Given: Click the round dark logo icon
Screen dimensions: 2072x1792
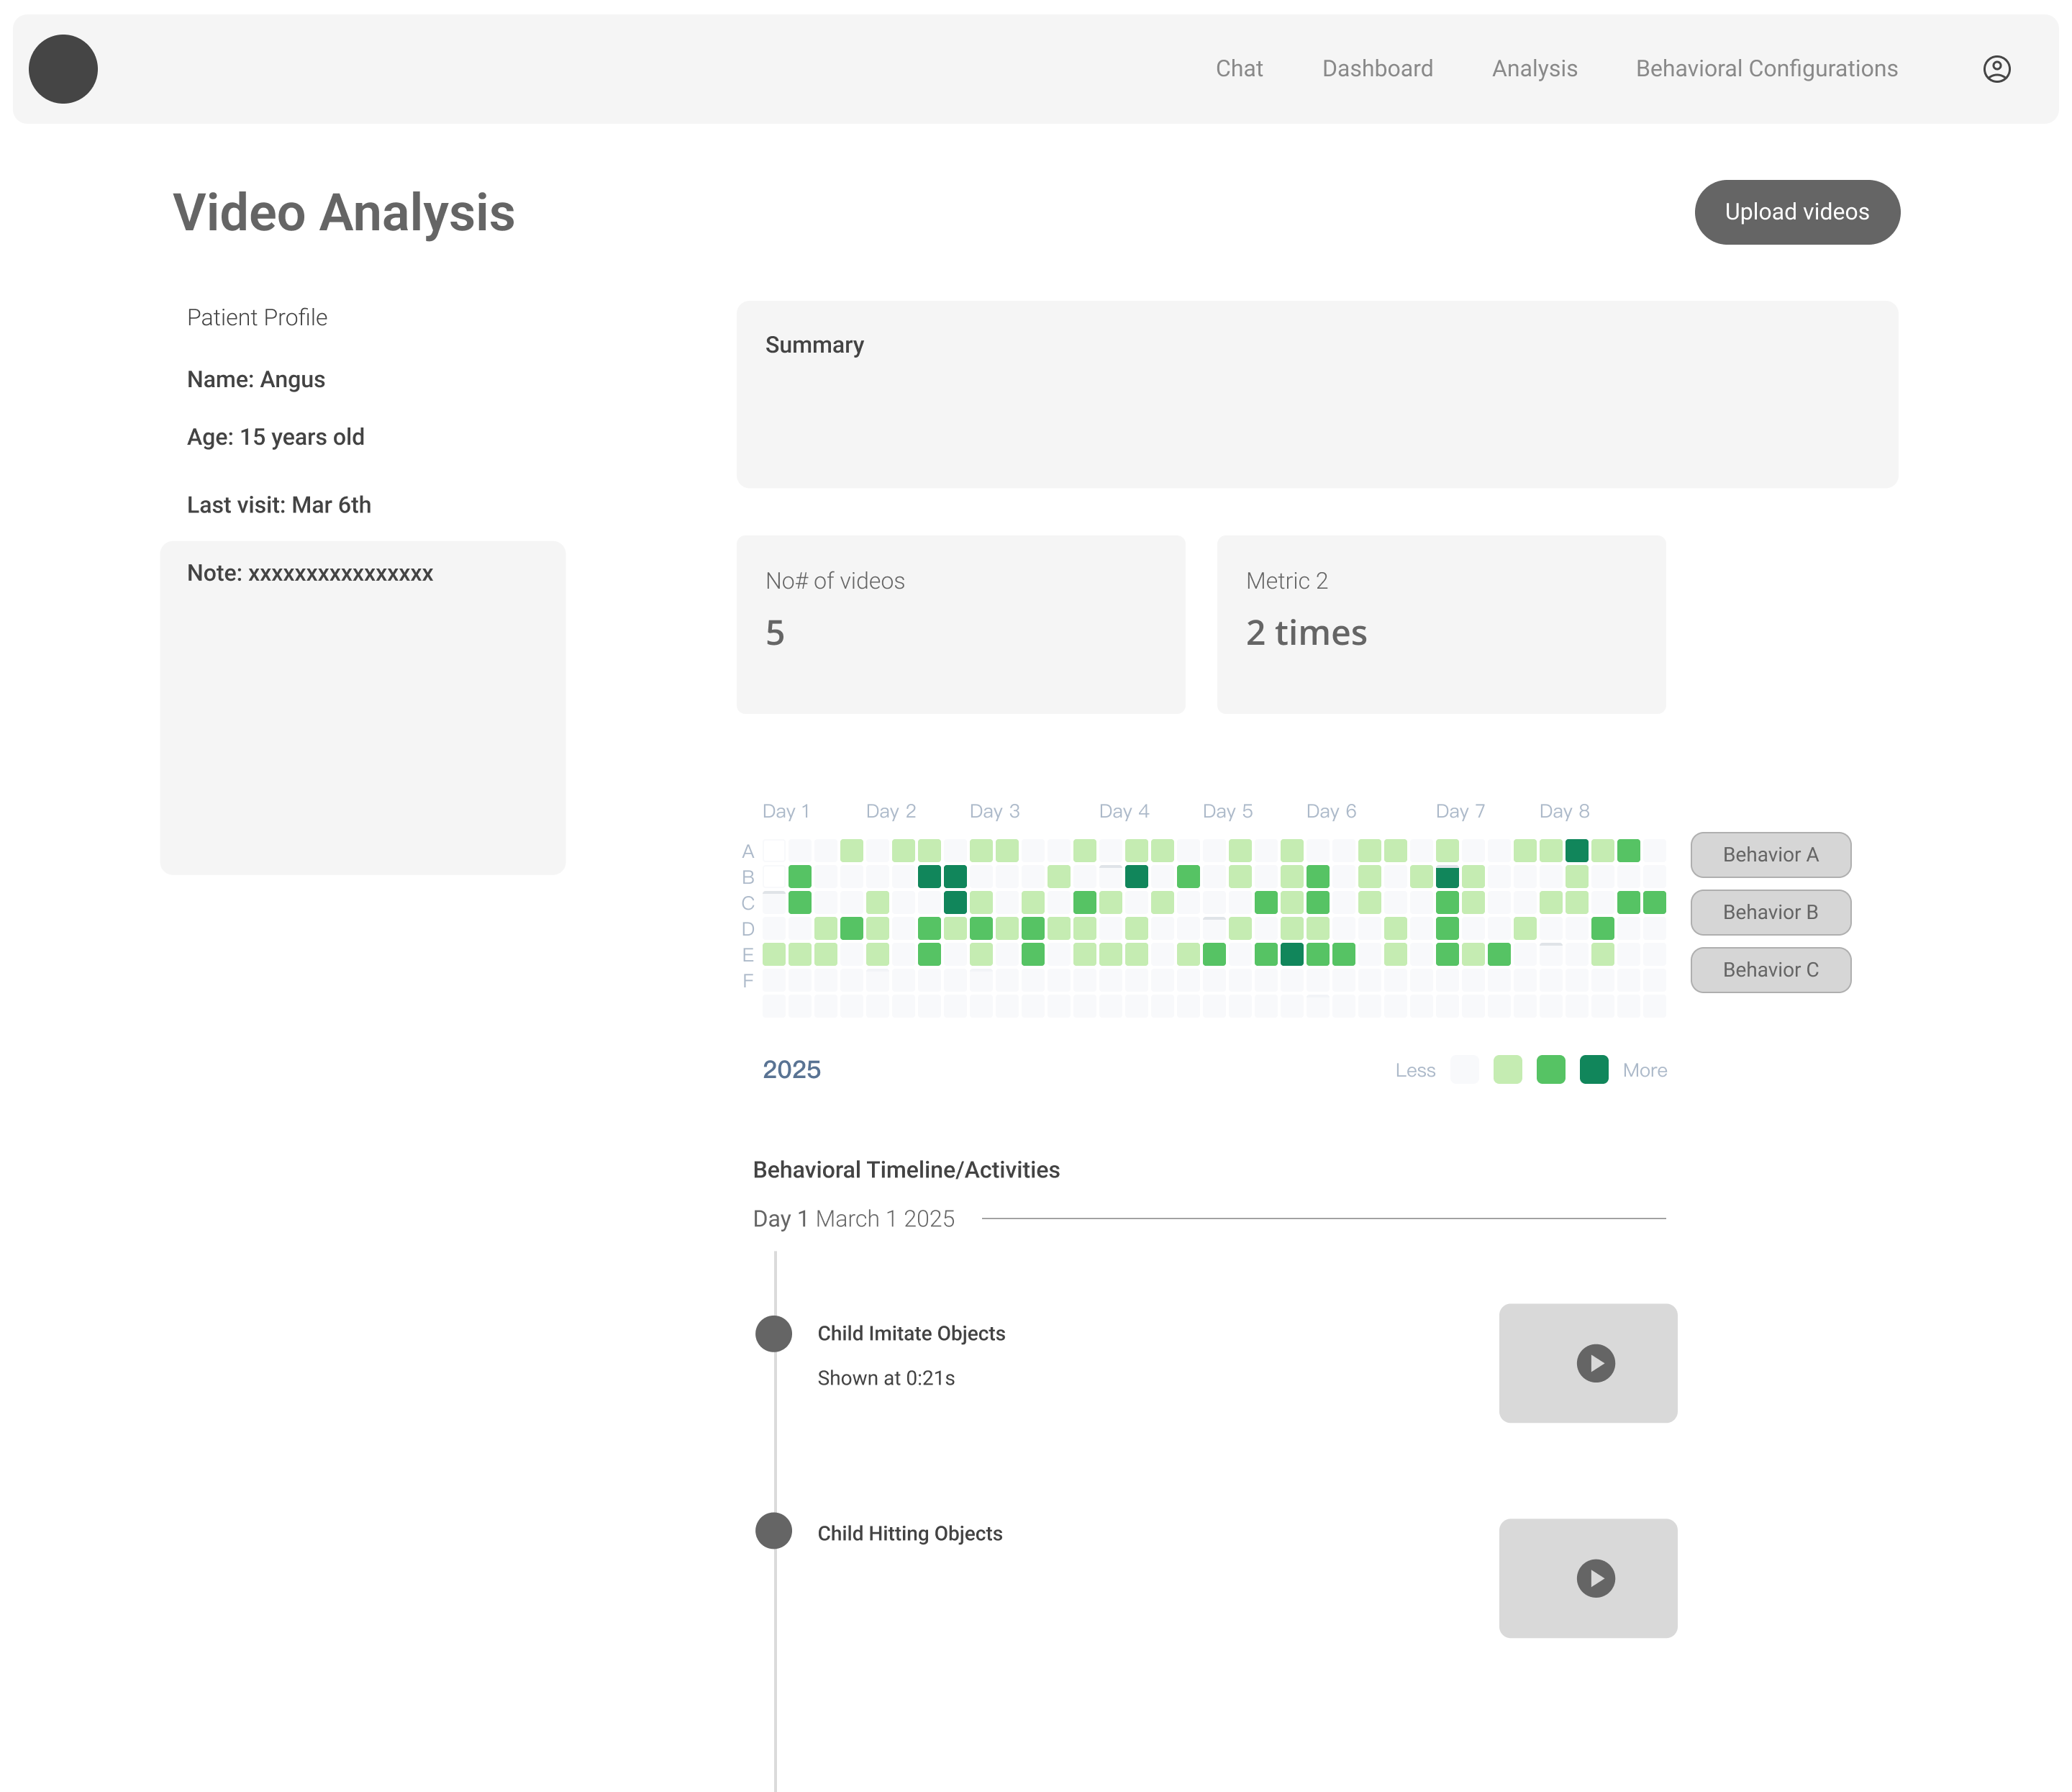Looking at the screenshot, I should (63, 69).
